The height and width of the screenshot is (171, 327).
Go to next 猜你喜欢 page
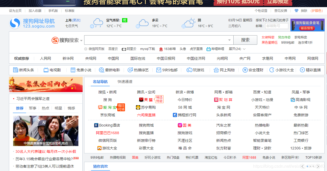pos(318,166)
